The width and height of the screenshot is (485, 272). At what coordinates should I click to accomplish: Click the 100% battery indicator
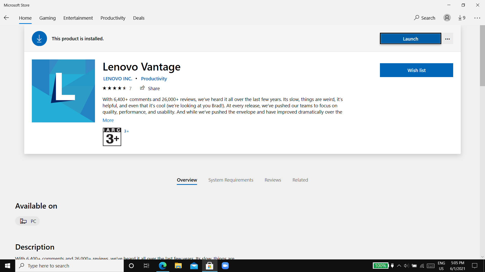[x=381, y=266]
